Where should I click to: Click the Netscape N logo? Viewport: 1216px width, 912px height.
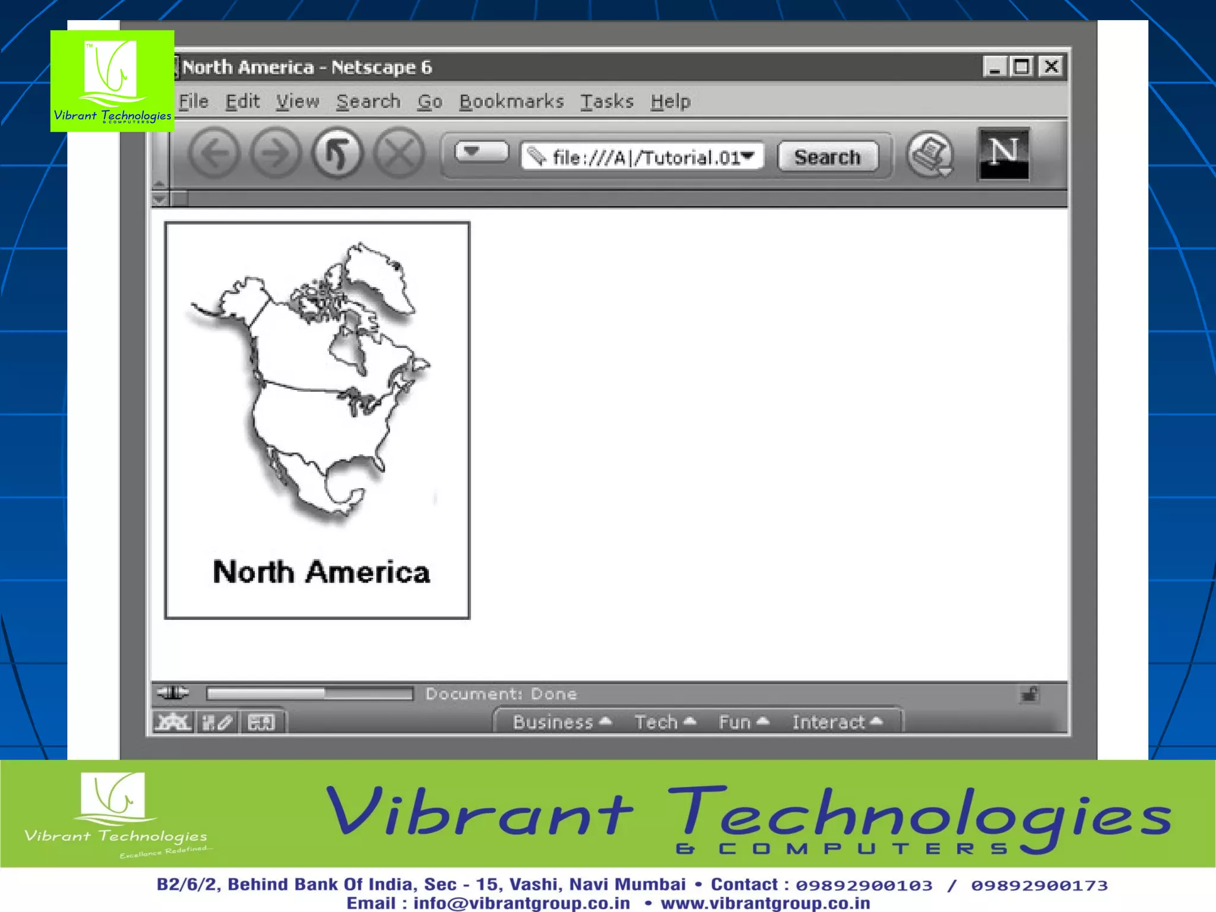point(1003,154)
